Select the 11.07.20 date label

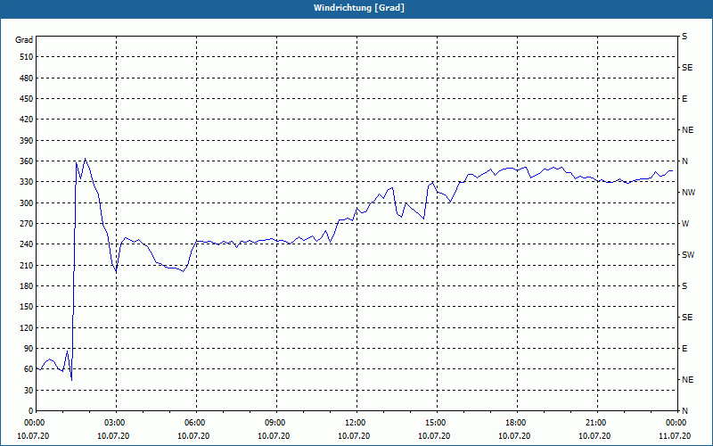675,436
